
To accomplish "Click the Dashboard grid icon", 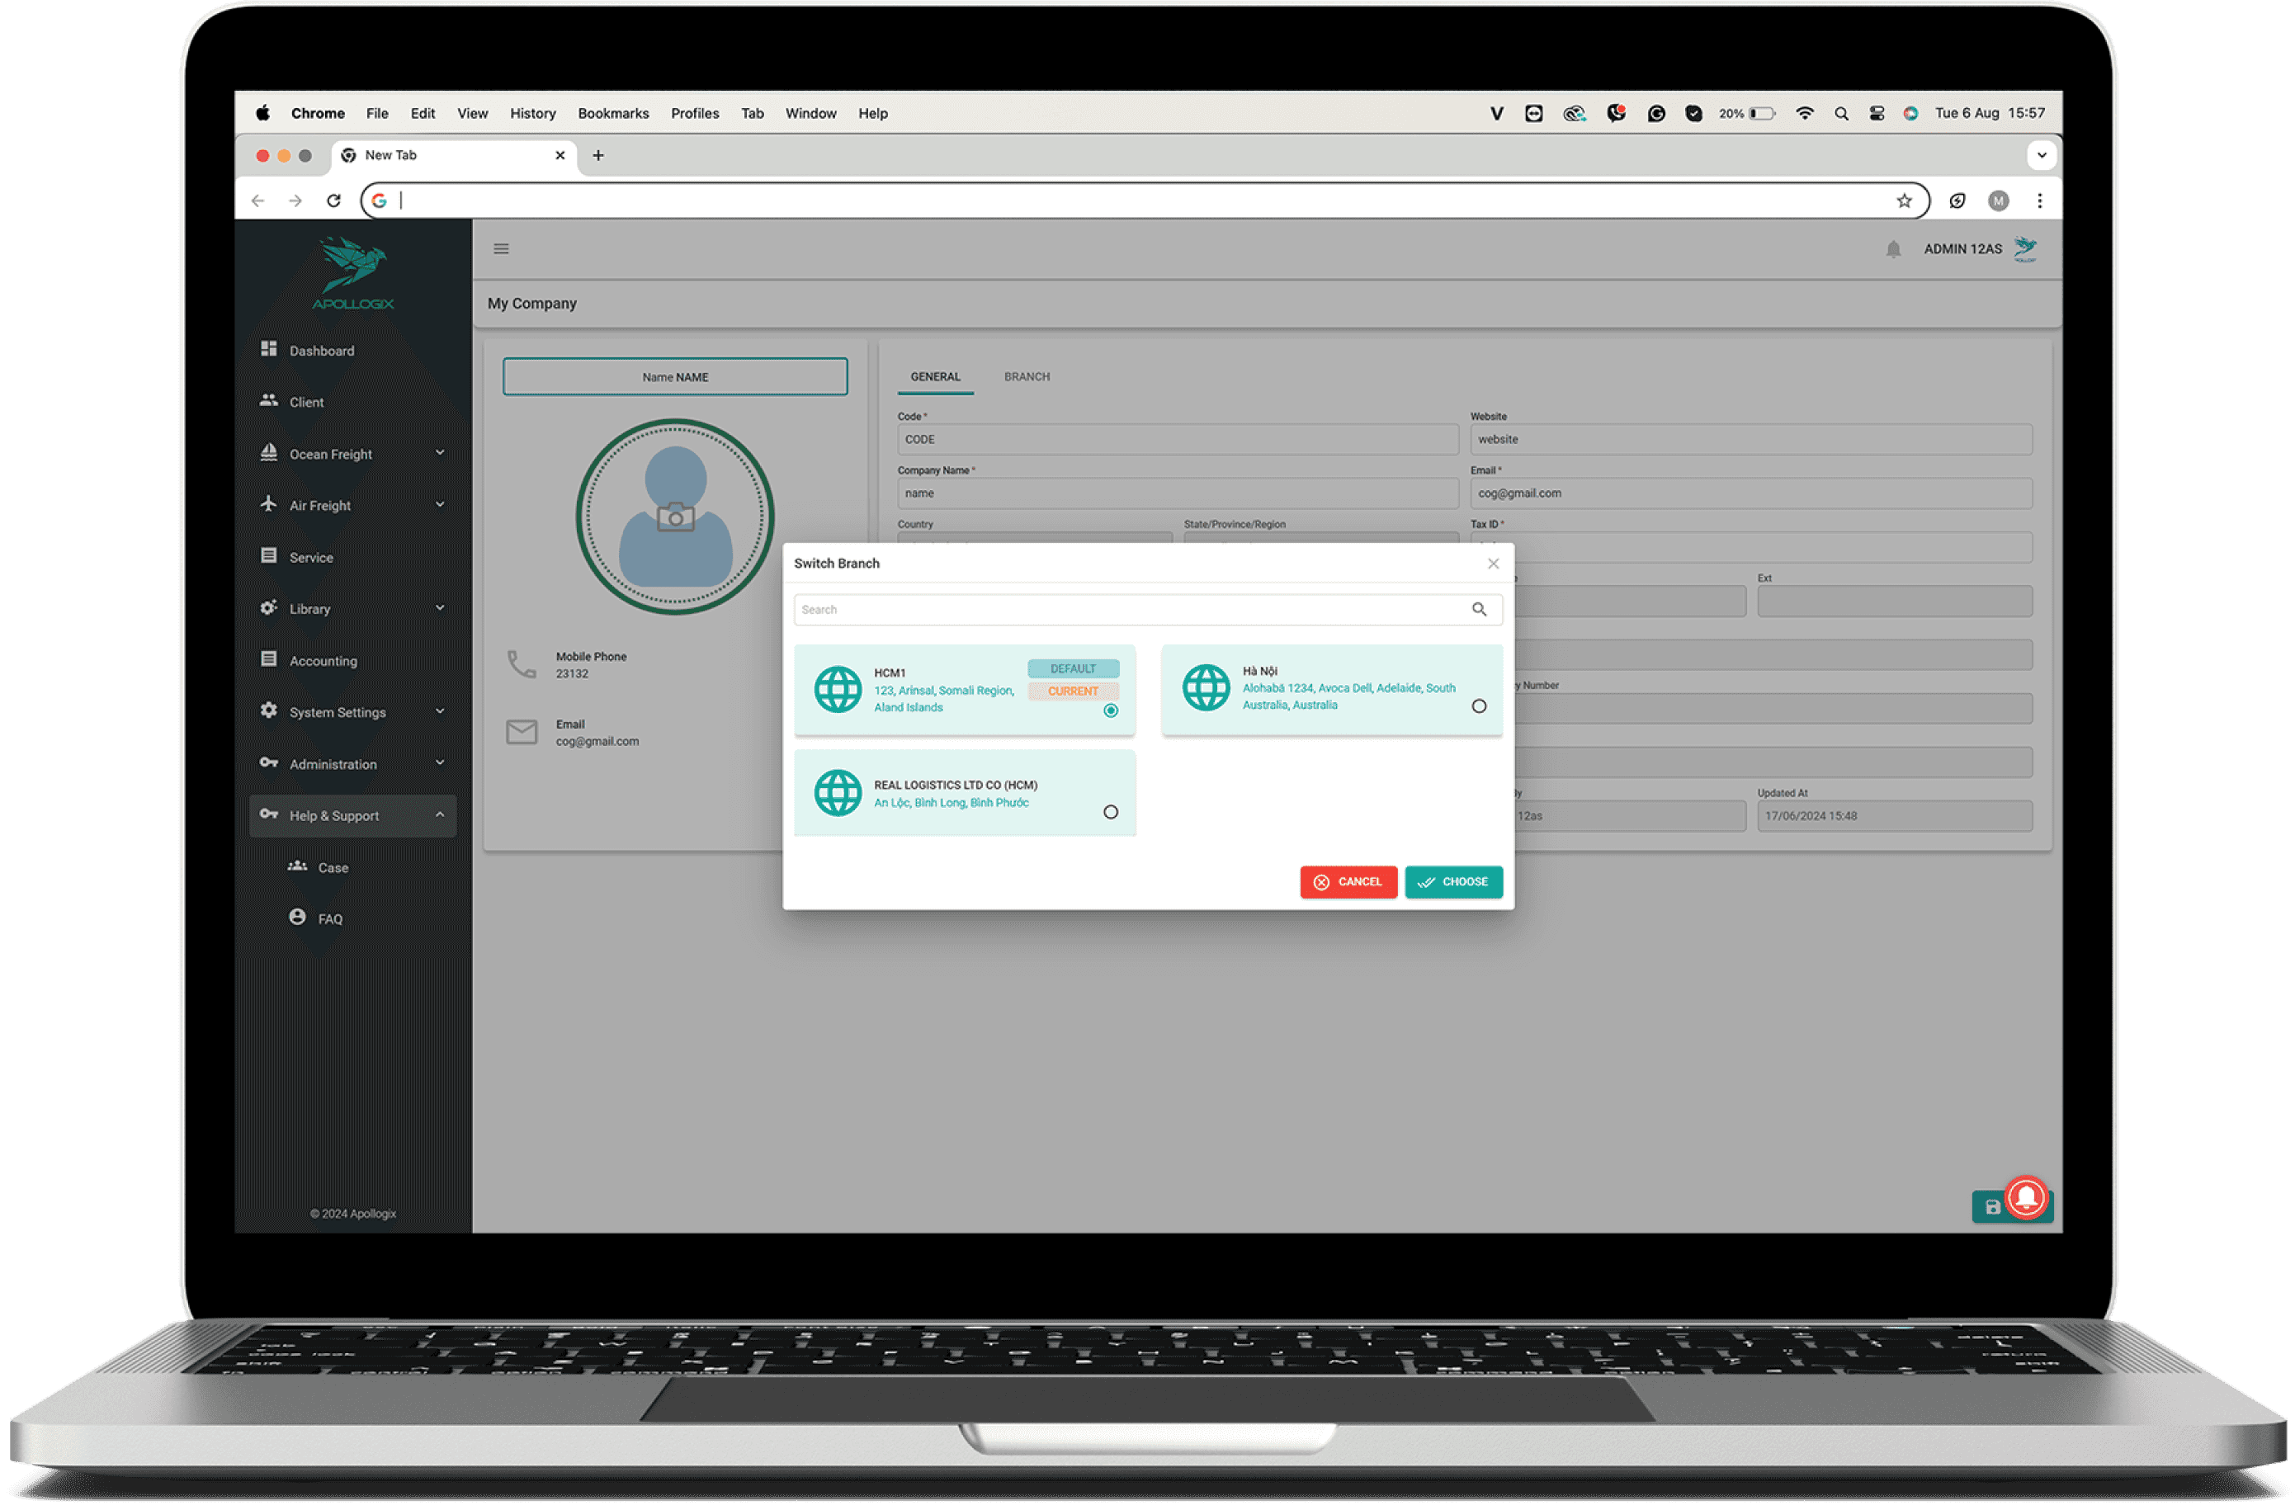I will click(269, 349).
